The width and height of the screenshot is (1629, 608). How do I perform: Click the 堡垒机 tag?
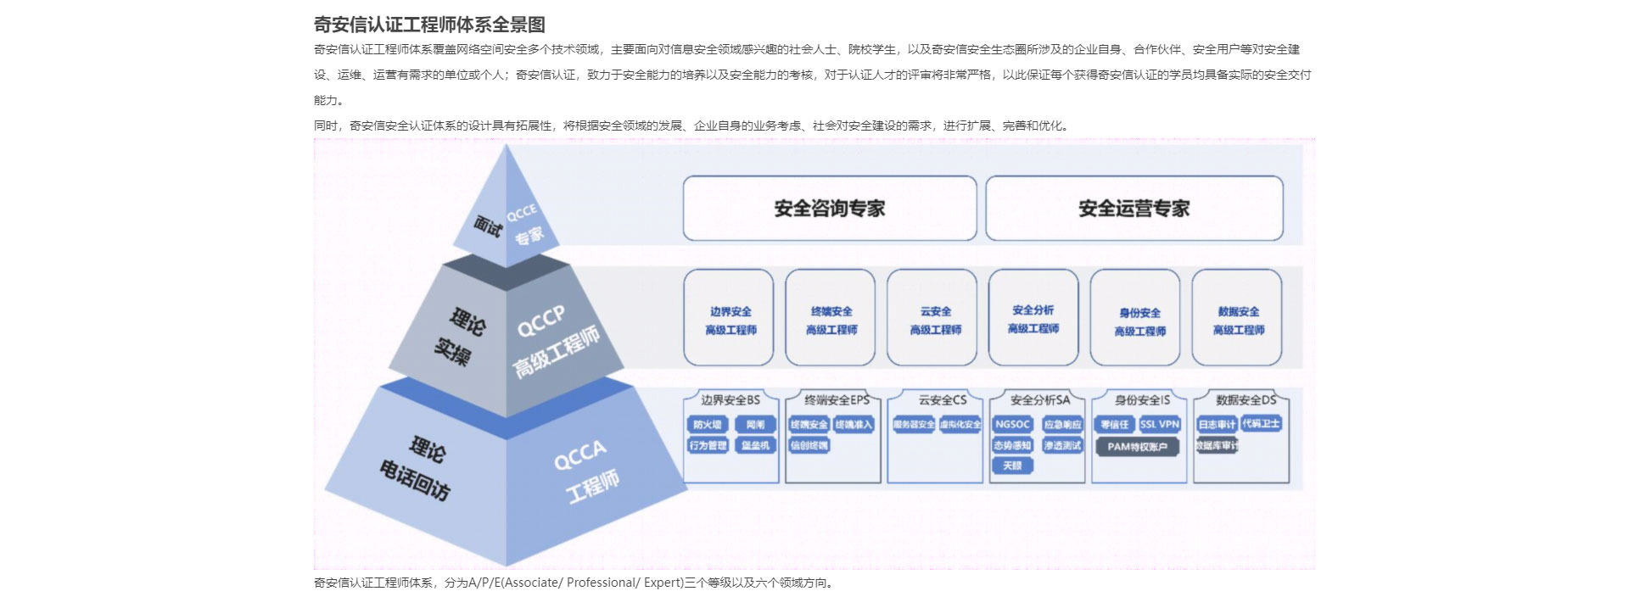click(x=755, y=445)
